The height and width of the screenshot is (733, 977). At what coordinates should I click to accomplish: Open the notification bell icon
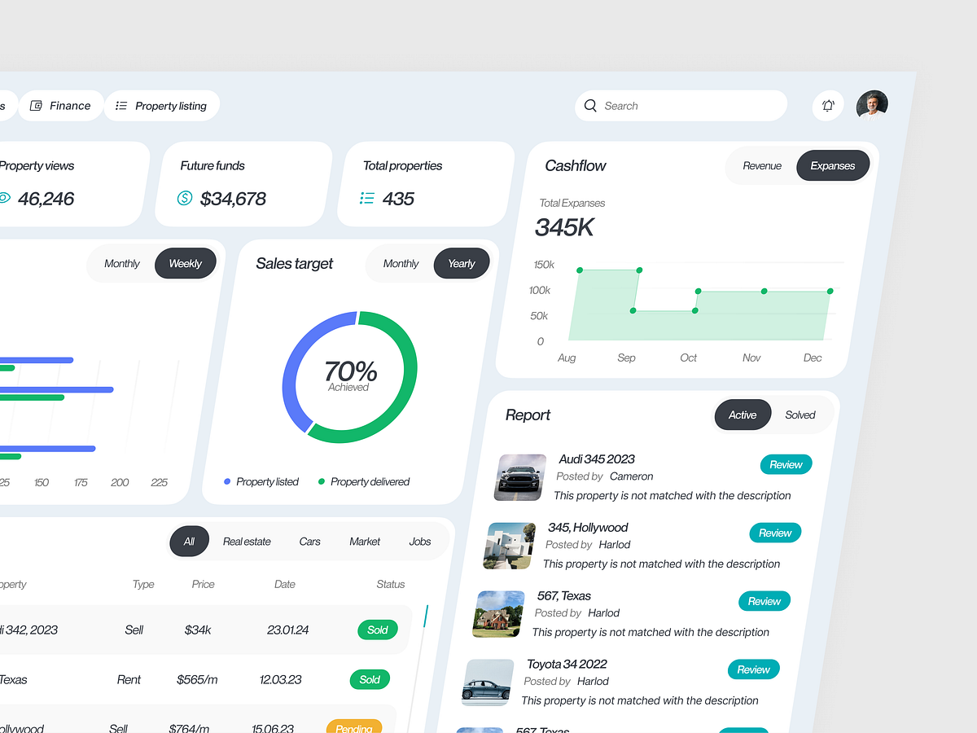[x=827, y=106]
